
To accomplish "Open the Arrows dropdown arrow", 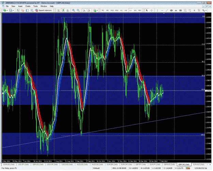I will 206,11.
